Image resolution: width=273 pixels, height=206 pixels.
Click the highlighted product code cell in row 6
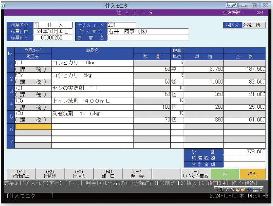[x=33, y=126]
